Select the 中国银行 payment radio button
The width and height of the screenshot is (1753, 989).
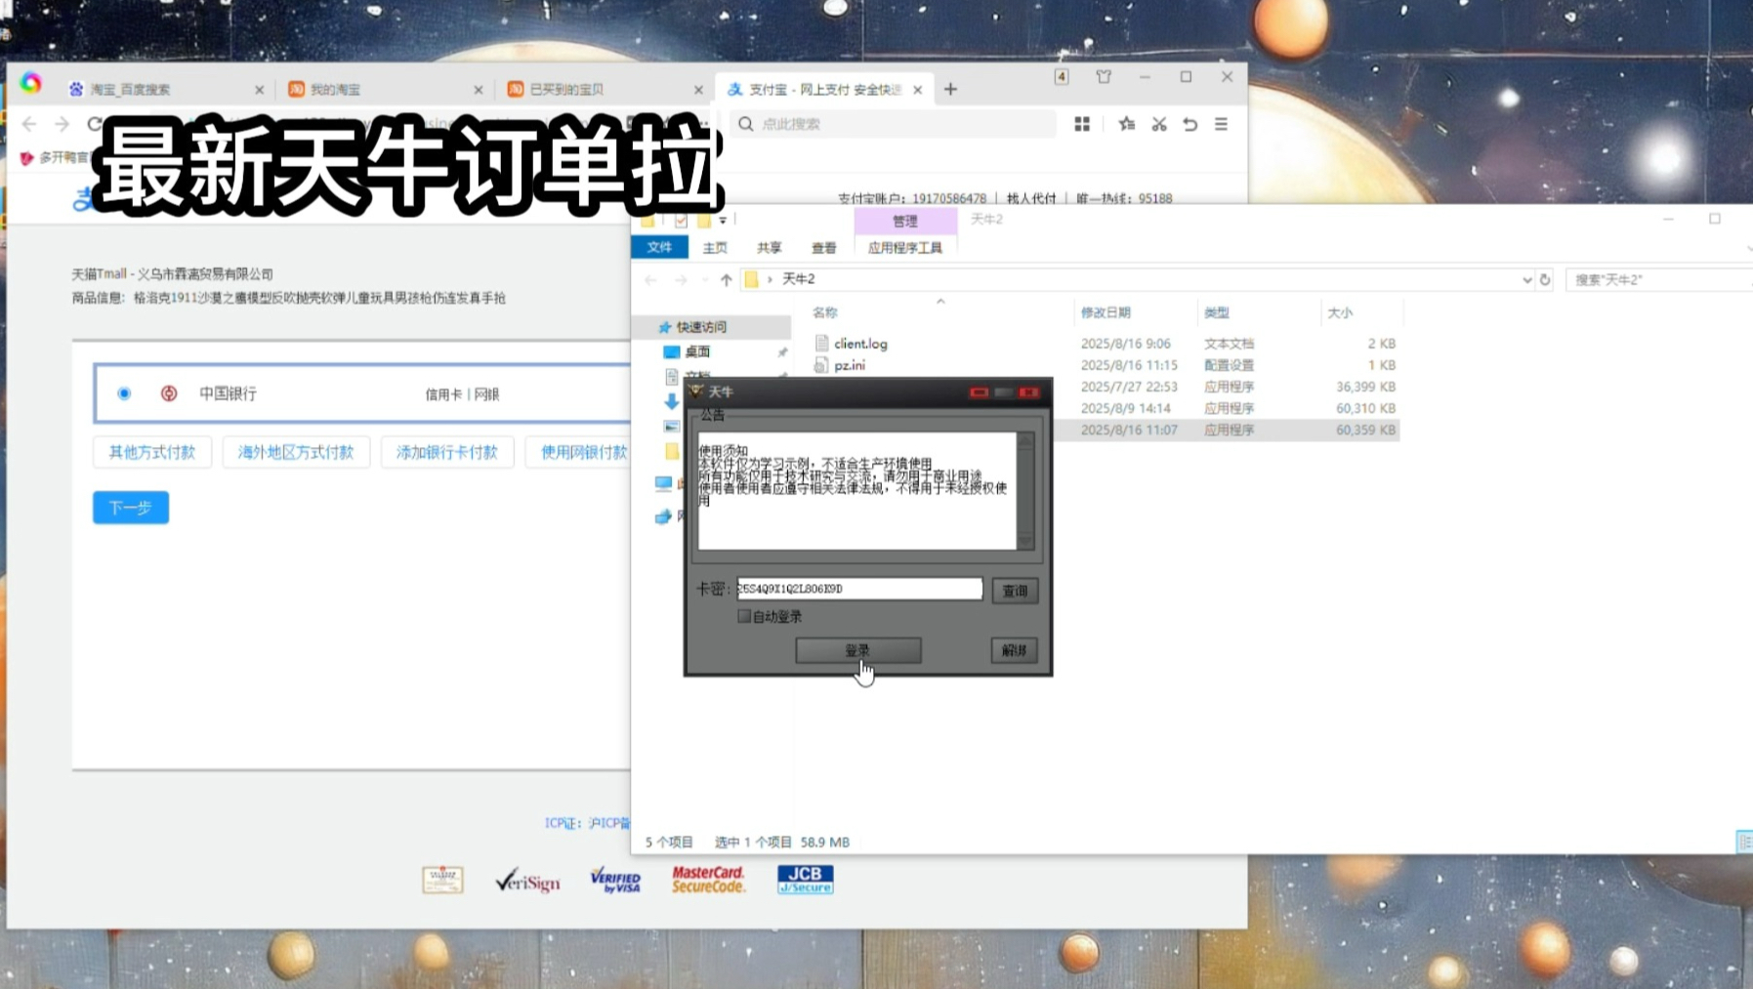tap(124, 393)
